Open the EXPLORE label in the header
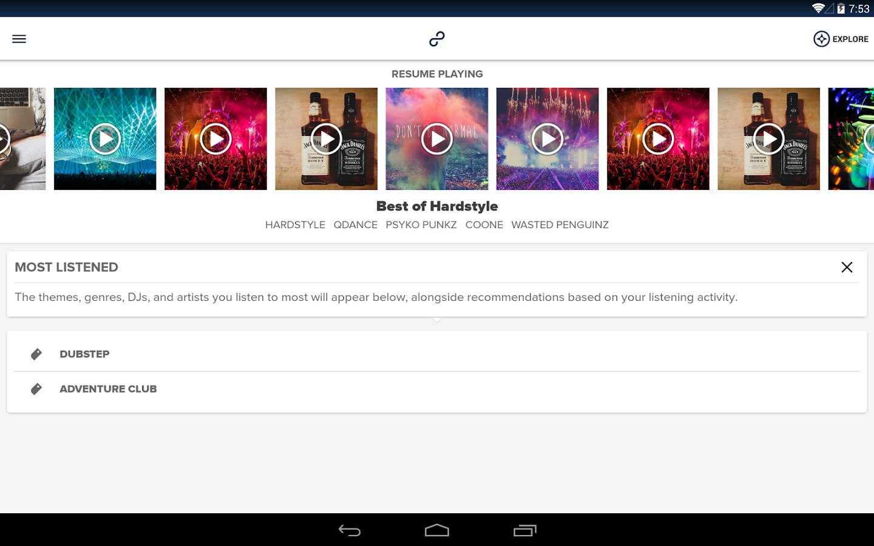This screenshot has width=874, height=546. (x=850, y=39)
